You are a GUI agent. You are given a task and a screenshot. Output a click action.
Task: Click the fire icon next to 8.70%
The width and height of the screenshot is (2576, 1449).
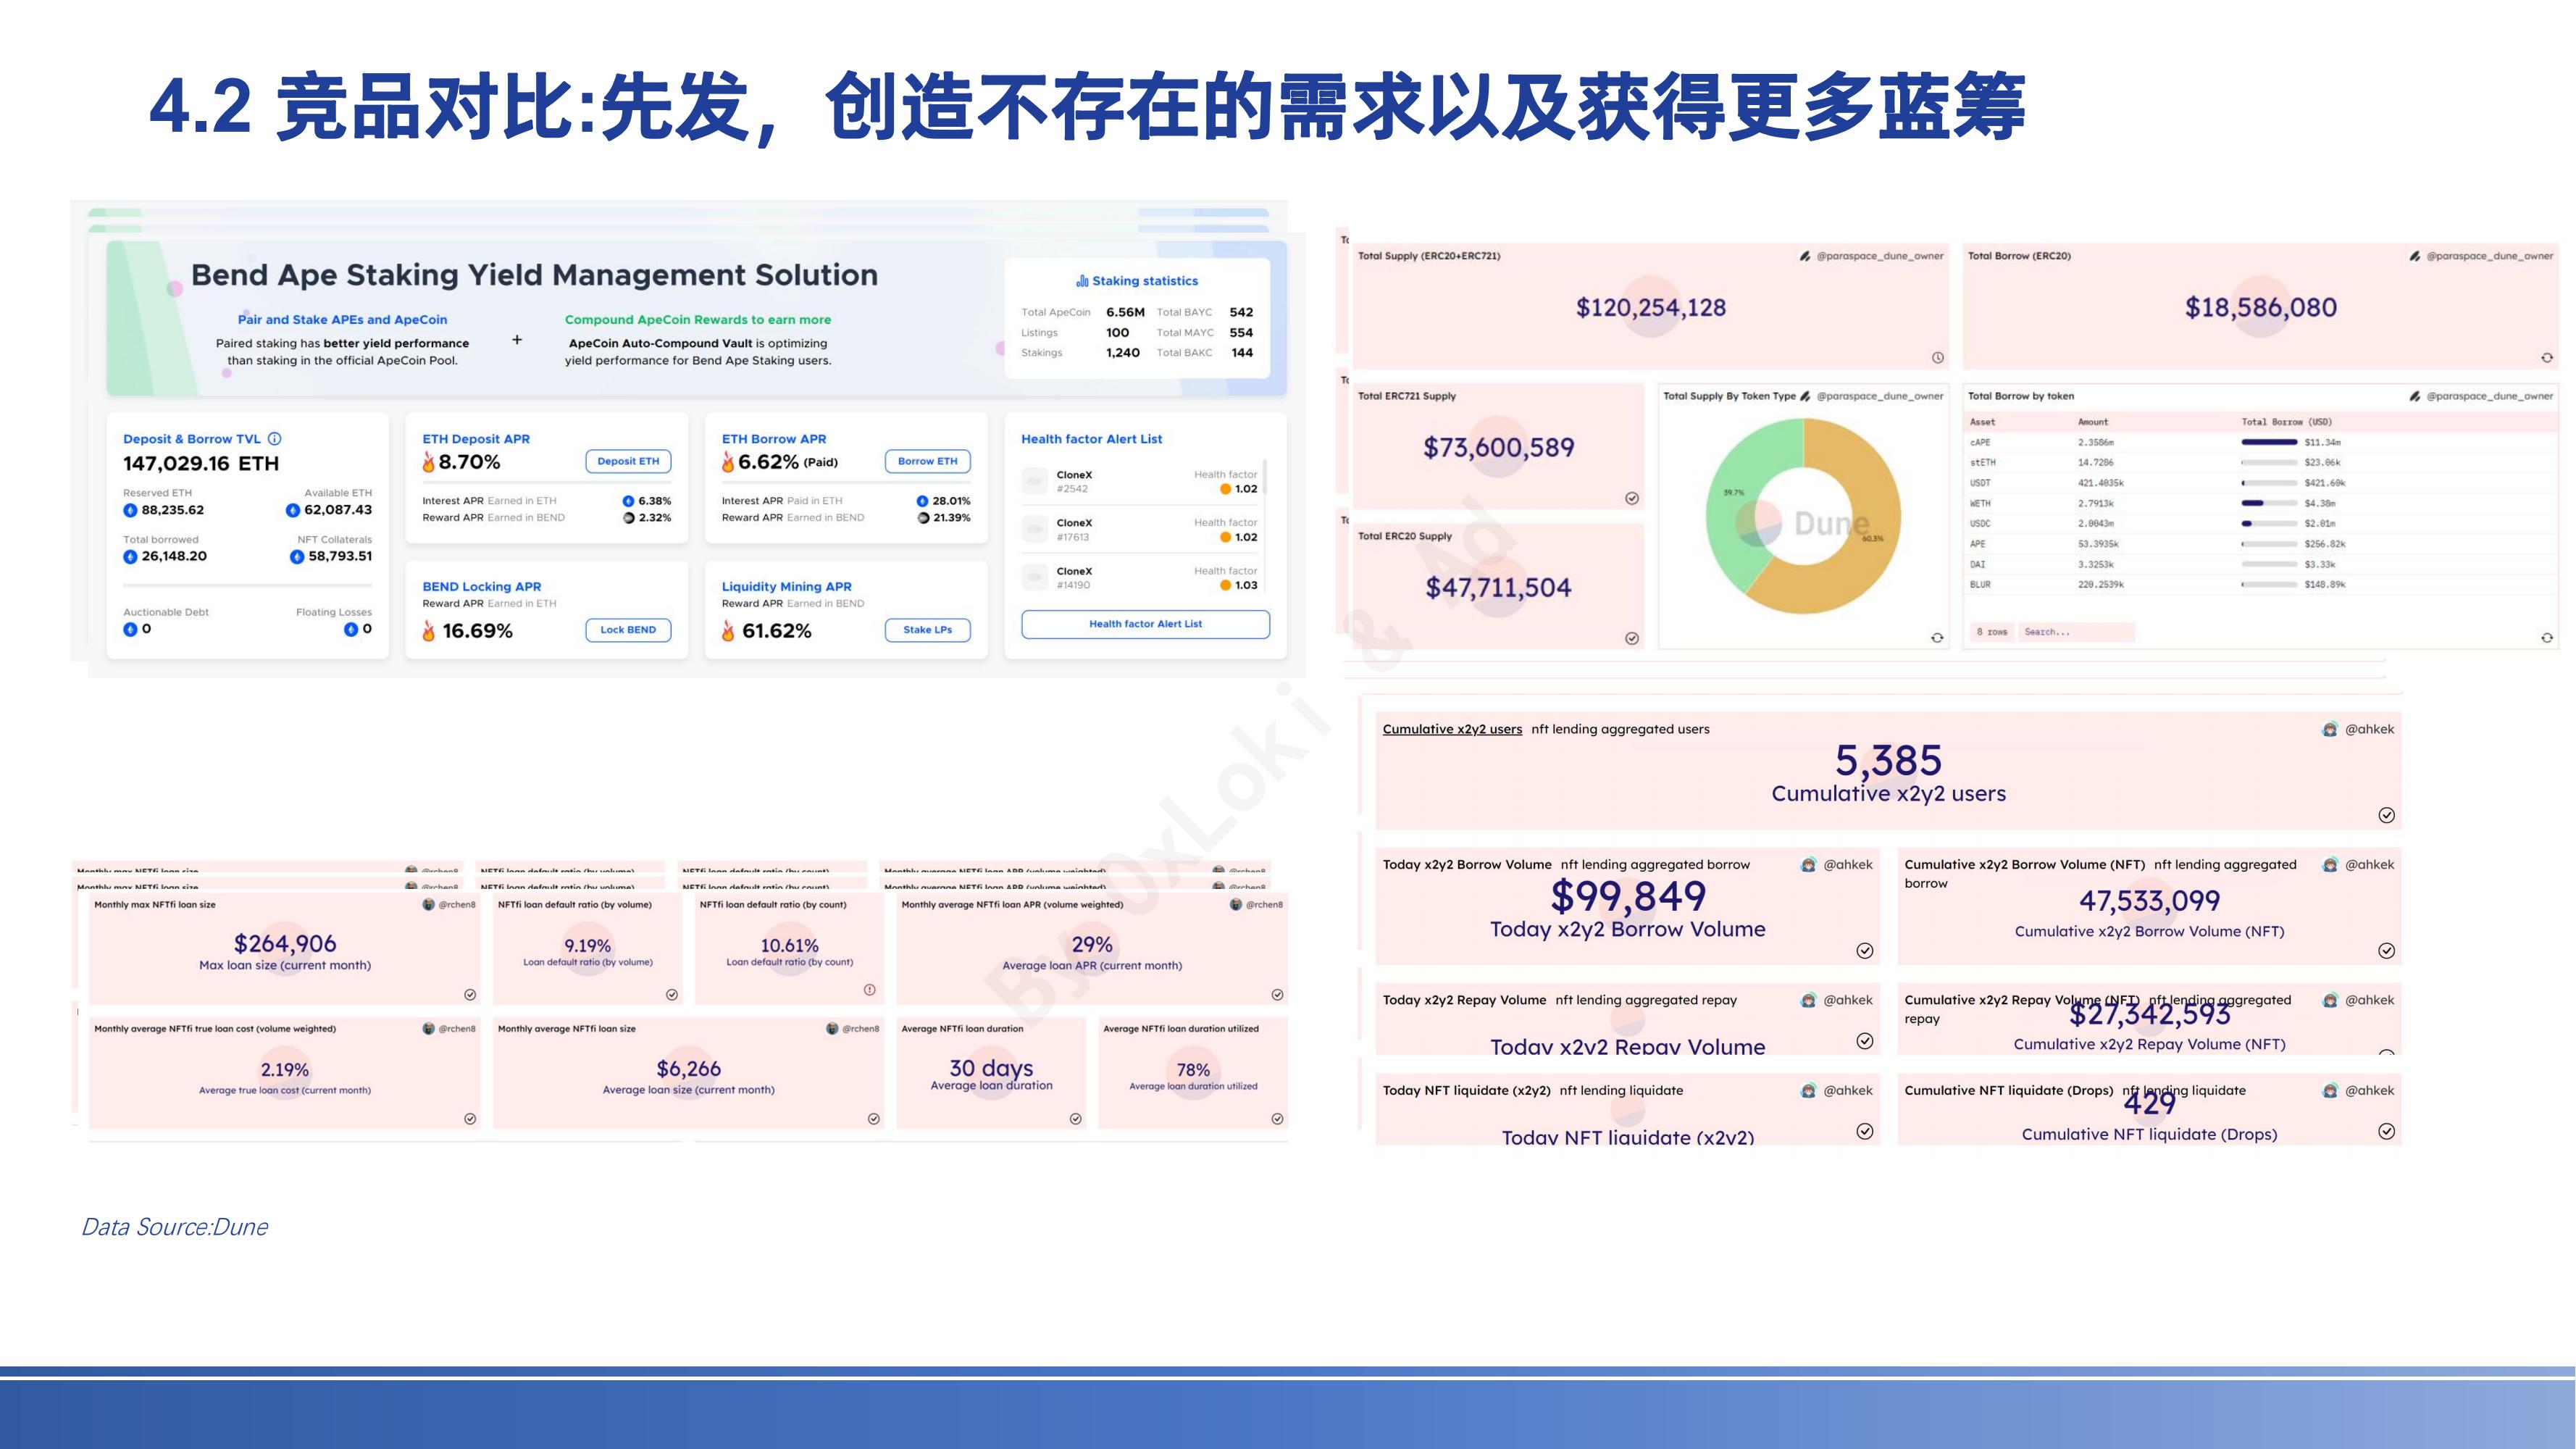click(429, 462)
